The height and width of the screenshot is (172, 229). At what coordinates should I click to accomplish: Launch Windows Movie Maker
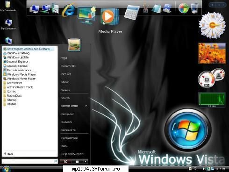click(x=20, y=79)
